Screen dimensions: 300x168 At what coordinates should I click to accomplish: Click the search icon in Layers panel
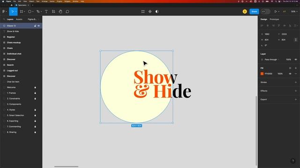[4, 19]
